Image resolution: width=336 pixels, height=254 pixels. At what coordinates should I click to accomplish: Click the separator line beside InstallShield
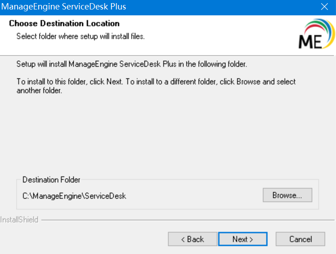(181, 220)
